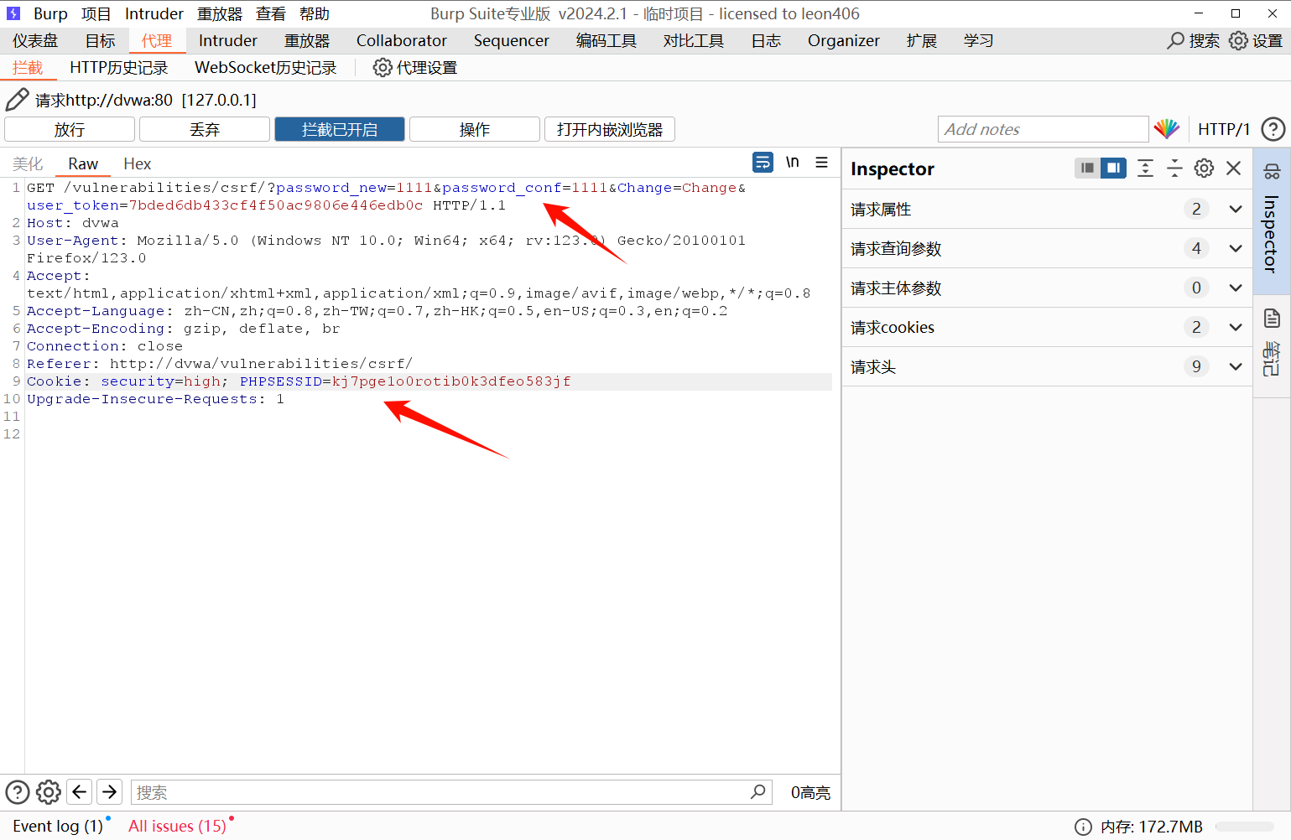
Task: Click Inspector expand all sections icon
Action: coord(1145,169)
